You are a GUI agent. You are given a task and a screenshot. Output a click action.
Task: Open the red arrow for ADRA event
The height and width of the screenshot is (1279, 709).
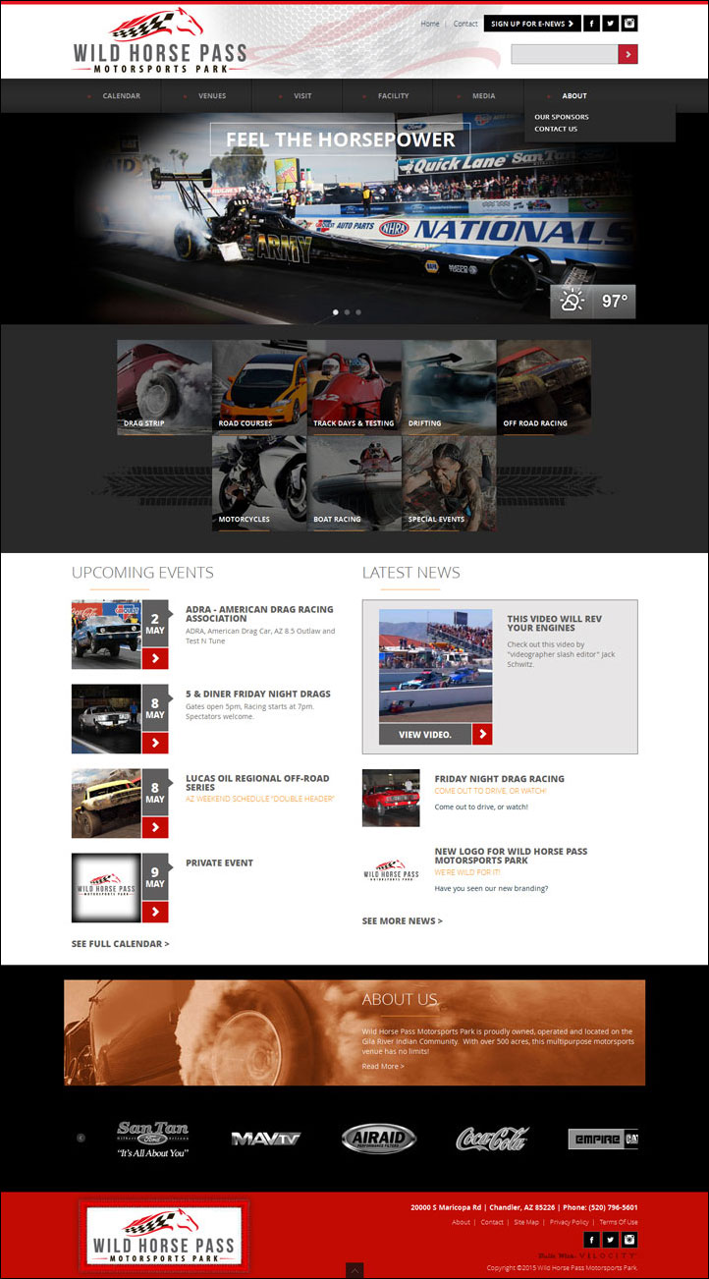(155, 658)
